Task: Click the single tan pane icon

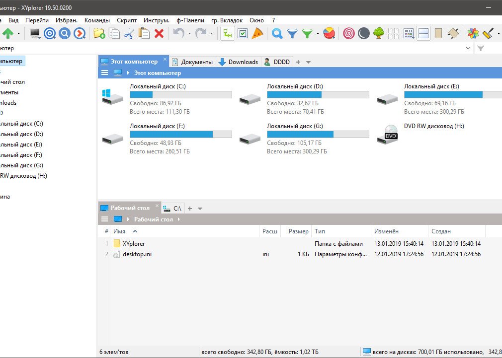Action: [438, 33]
